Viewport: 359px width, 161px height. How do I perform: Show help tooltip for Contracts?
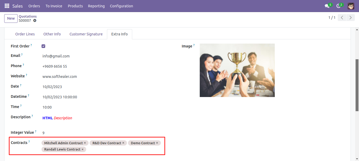(29, 142)
